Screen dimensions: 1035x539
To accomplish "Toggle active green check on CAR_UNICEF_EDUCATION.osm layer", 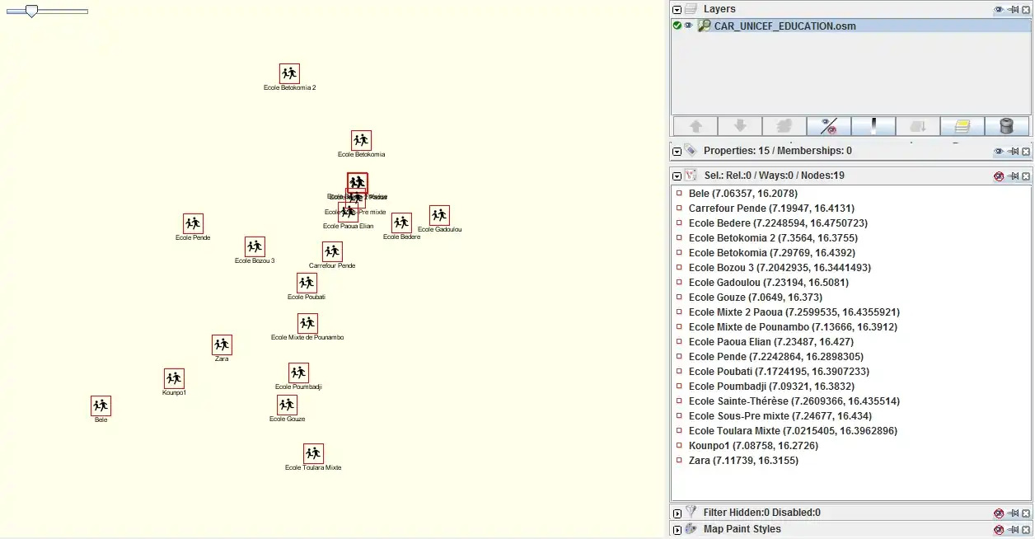I will (x=677, y=26).
